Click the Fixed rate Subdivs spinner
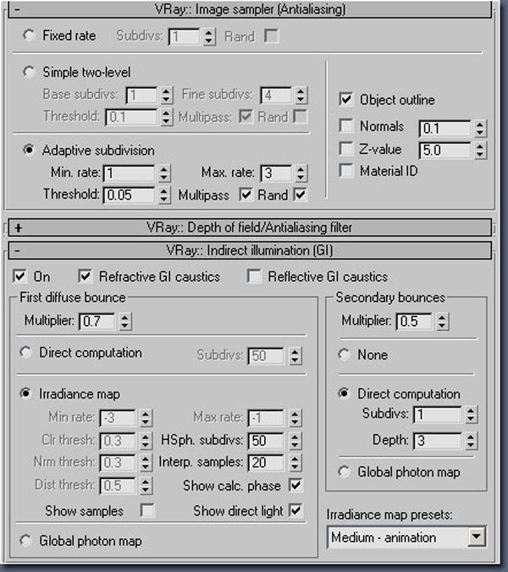Viewport: 508px width, 572px height. click(x=208, y=36)
